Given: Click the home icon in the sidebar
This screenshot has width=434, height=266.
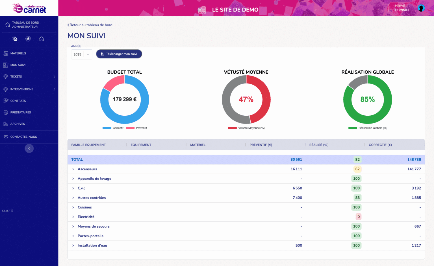Looking at the screenshot, I should [42, 39].
